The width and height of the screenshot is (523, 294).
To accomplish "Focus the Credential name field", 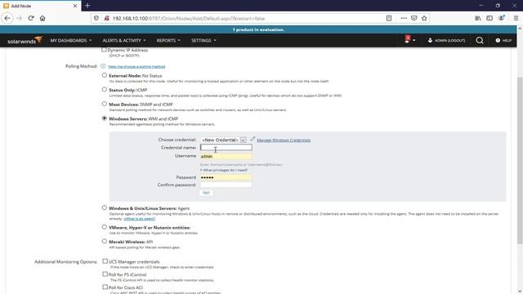I will click(226, 147).
